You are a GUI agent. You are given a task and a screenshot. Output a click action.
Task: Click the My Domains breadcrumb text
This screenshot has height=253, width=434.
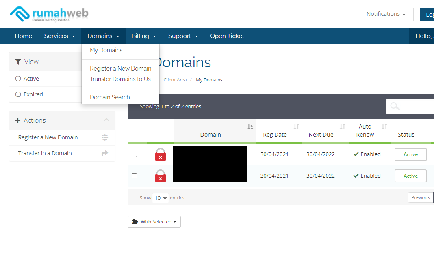click(x=209, y=80)
